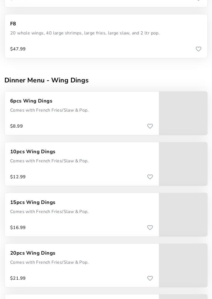Favorite the F8 combo with heart icon
Image resolution: width=212 pixels, height=299 pixels.
pyautogui.click(x=199, y=49)
